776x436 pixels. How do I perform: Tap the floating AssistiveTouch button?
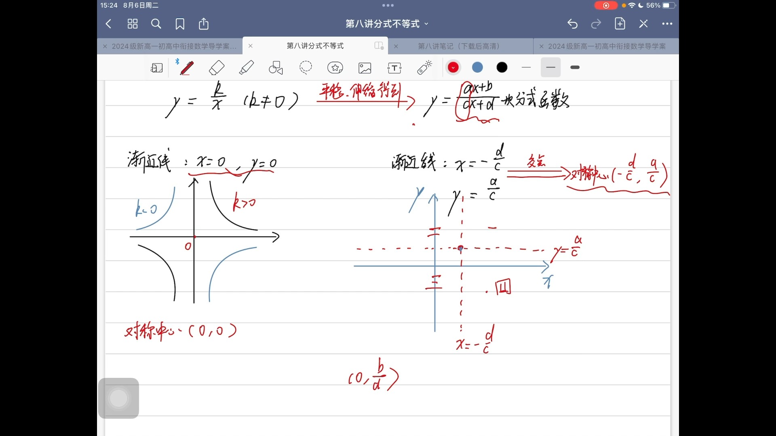click(119, 398)
